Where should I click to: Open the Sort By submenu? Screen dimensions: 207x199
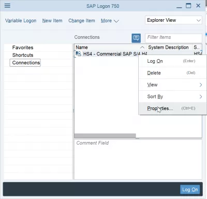pos(172,96)
